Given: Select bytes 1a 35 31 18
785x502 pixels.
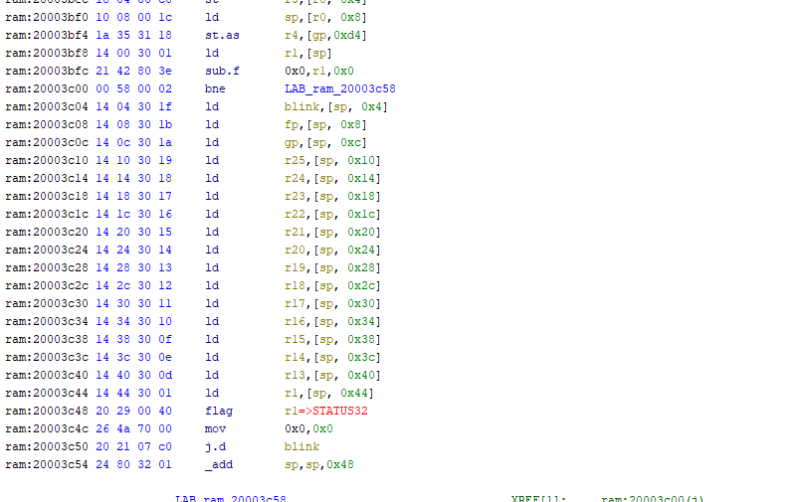Looking at the screenshot, I should 133,36.
